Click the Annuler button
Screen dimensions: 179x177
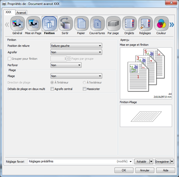click(x=145, y=170)
